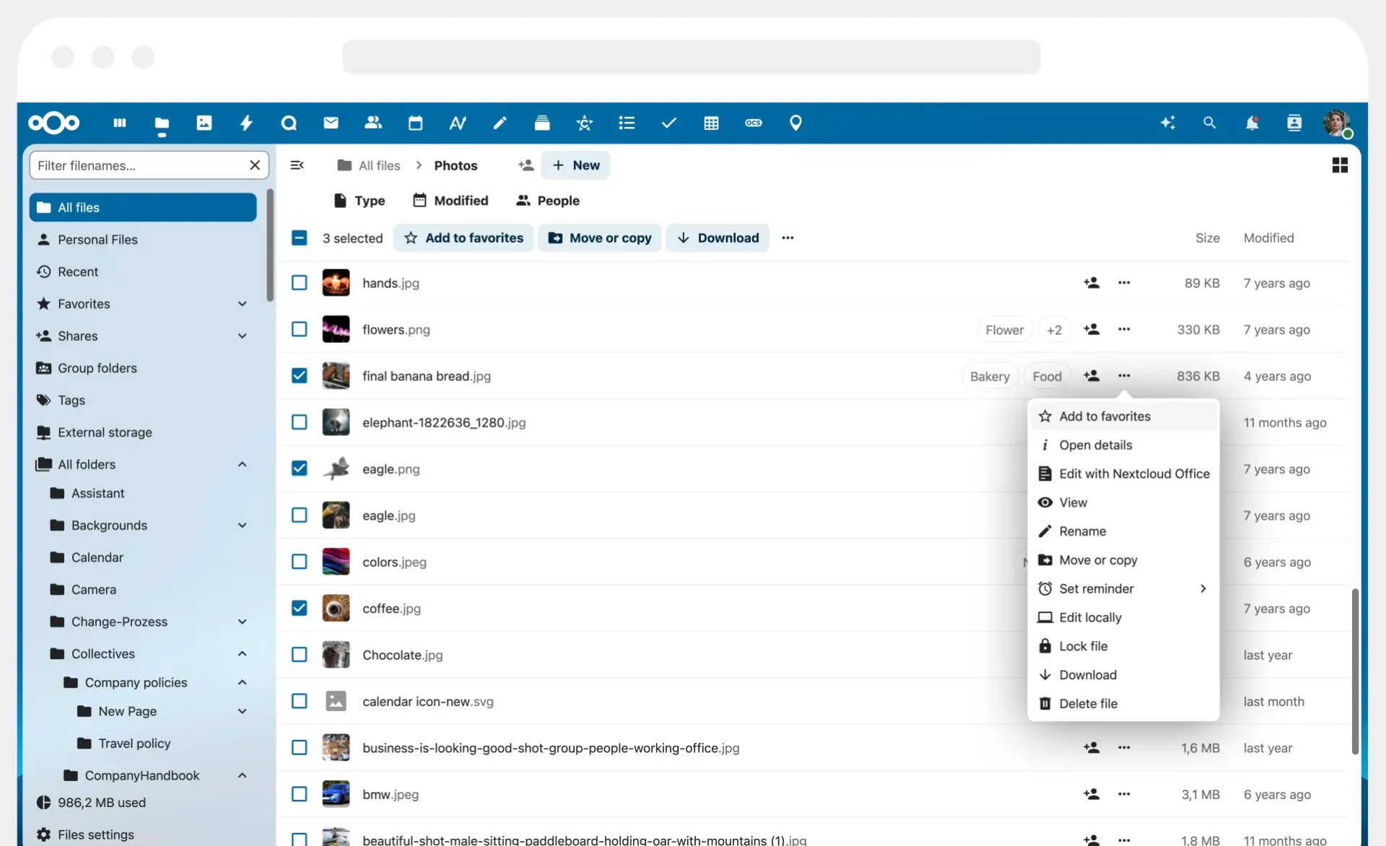This screenshot has width=1386, height=846.
Task: Click the New button in the breadcrumb bar
Action: [575, 165]
